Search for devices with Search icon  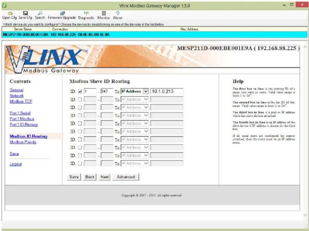pos(40,15)
